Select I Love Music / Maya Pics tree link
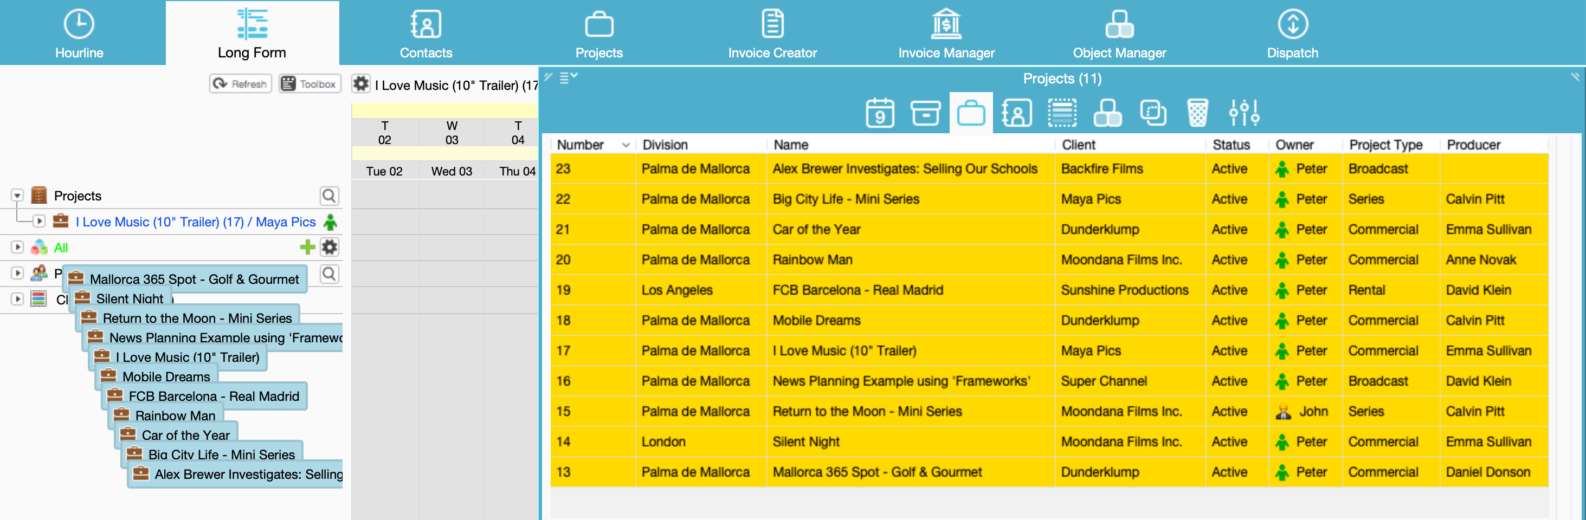 (x=195, y=222)
